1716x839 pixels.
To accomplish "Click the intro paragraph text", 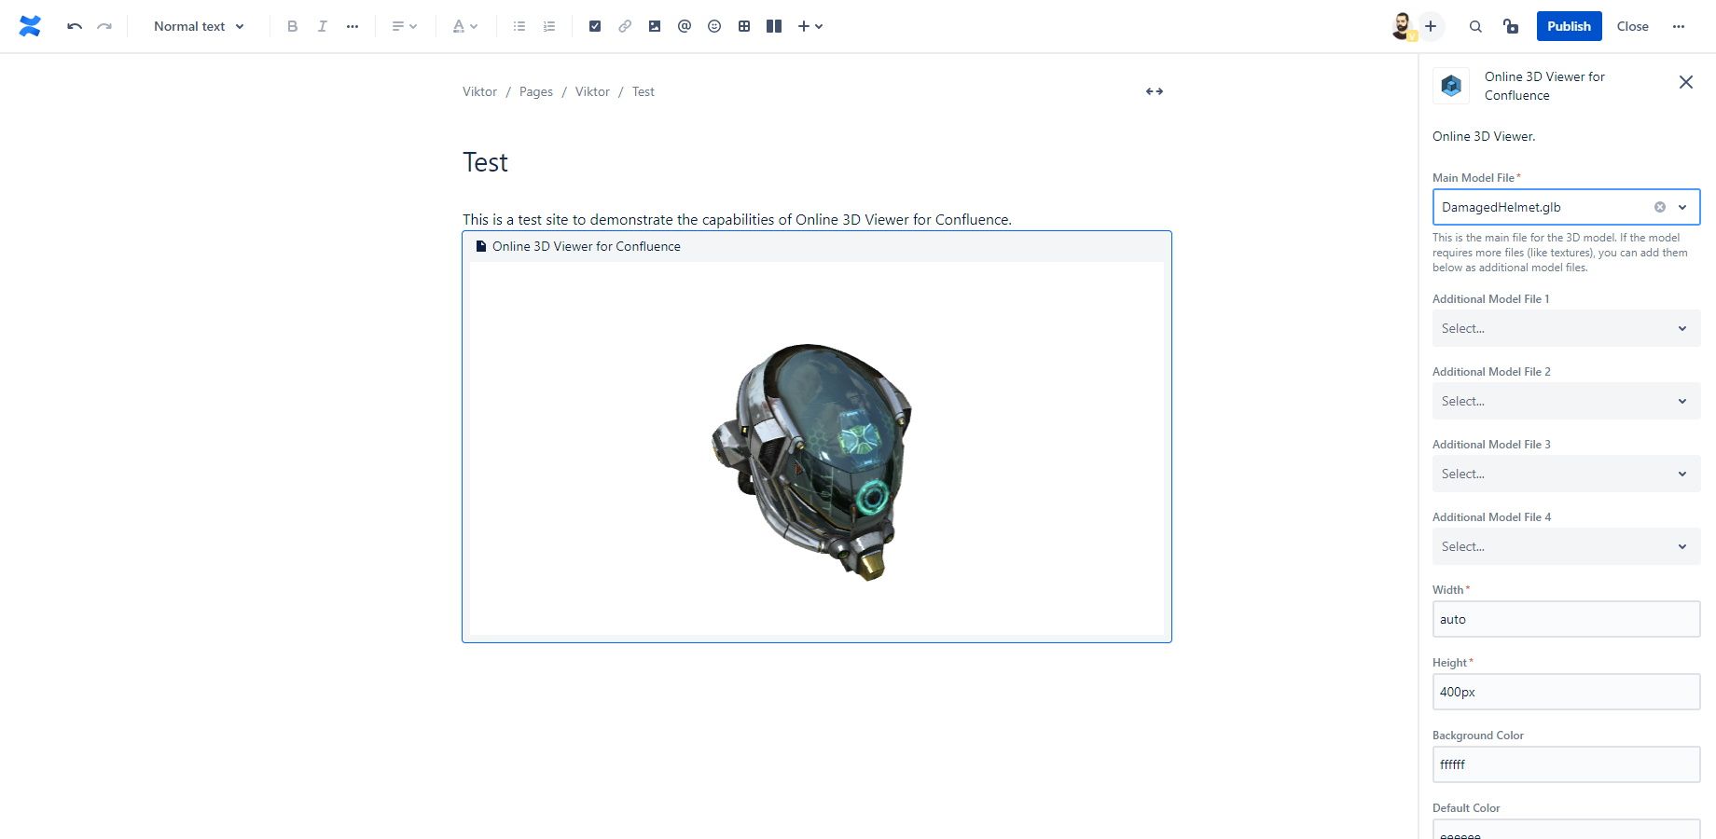I will click(x=737, y=220).
